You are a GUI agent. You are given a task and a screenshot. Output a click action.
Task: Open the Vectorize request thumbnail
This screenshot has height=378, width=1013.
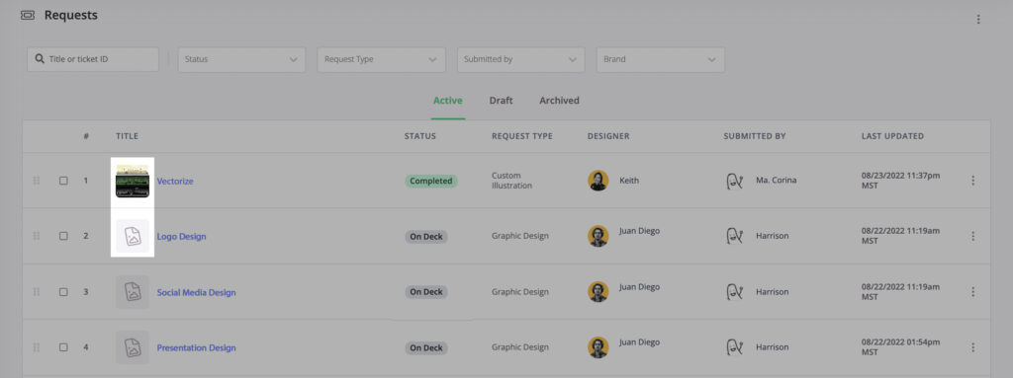[133, 181]
